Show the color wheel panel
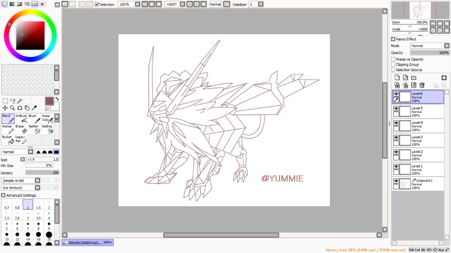Image resolution: width=451 pixels, height=253 pixels. pos(4,4)
